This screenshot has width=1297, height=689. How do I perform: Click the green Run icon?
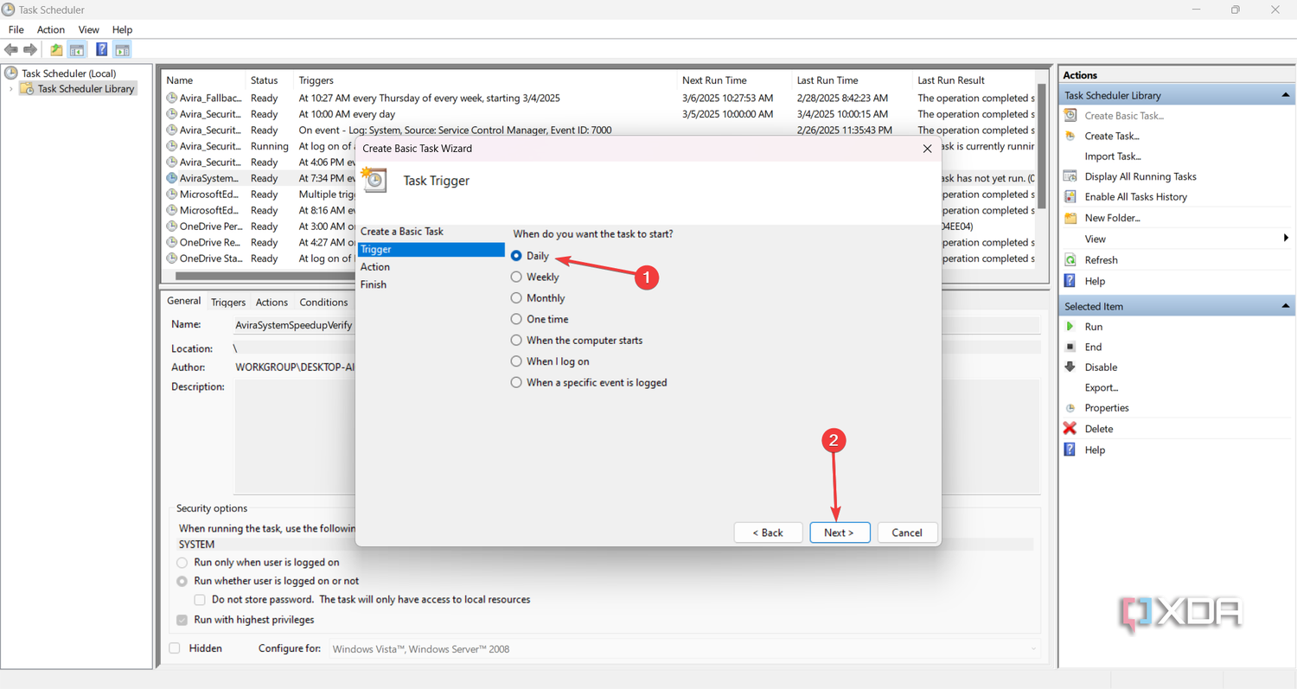pyautogui.click(x=1070, y=326)
